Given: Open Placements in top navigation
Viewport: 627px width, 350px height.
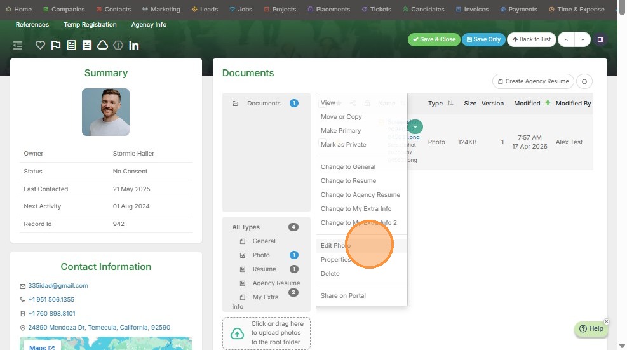Looking at the screenshot, I should [328, 9].
